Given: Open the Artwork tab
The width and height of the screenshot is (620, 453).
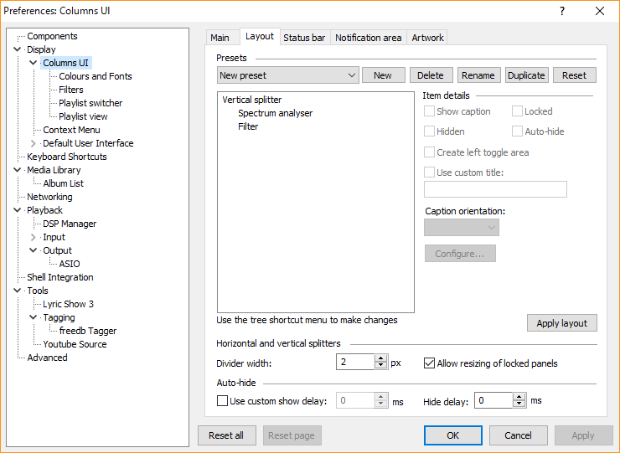Looking at the screenshot, I should [x=427, y=38].
